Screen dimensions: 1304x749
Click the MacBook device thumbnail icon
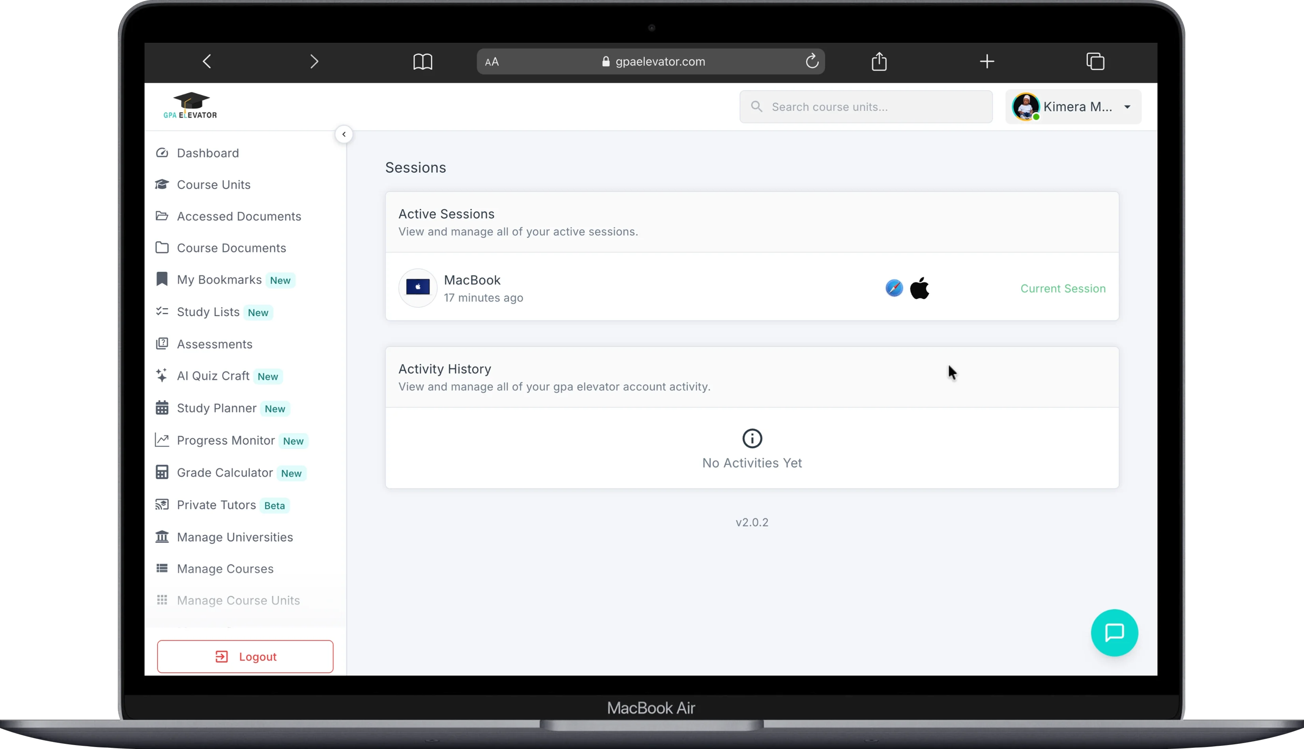click(x=418, y=287)
